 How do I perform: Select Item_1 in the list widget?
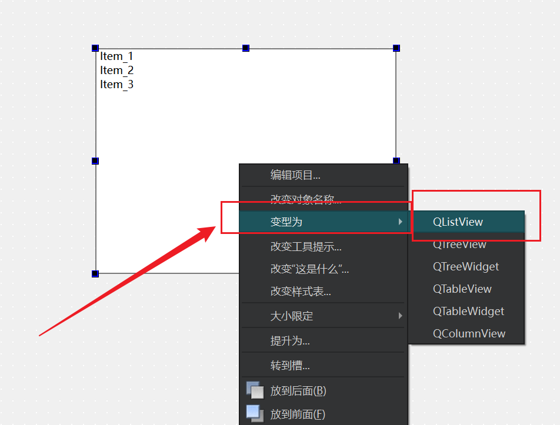[116, 56]
